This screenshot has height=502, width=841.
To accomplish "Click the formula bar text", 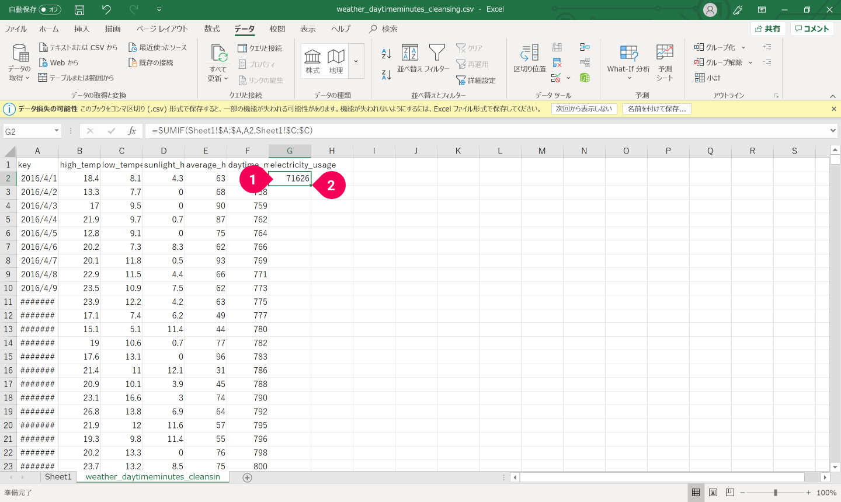I will 232,131.
